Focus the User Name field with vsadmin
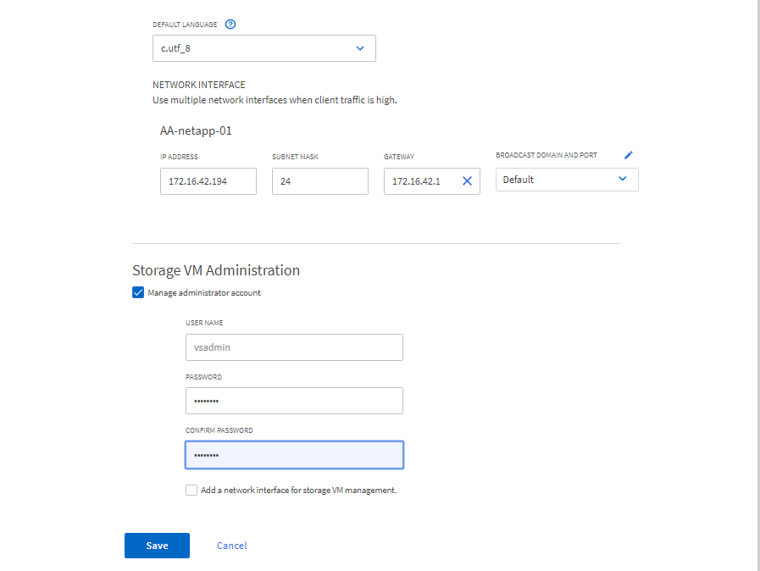Screen dimensions: 760x571 click(294, 347)
